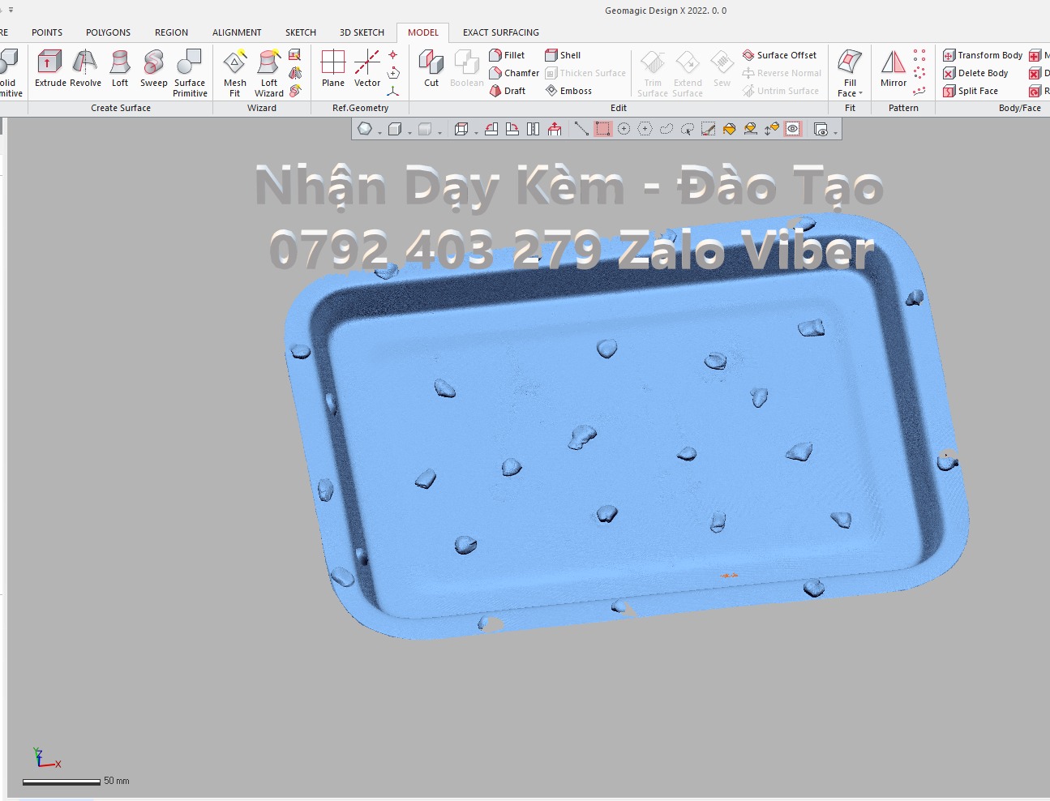Toggle rectangle selection mode in viewport toolbar
The height and width of the screenshot is (801, 1050).
(602, 129)
